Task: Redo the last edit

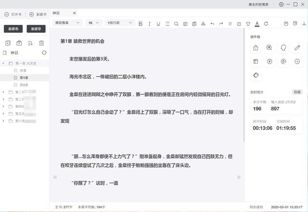Action: [221, 24]
